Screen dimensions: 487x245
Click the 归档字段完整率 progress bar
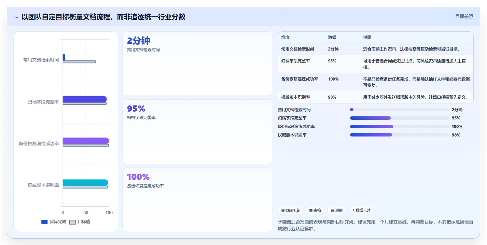[399, 118]
